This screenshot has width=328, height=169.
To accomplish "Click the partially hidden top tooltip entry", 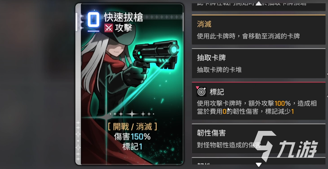I will tap(259, 6).
